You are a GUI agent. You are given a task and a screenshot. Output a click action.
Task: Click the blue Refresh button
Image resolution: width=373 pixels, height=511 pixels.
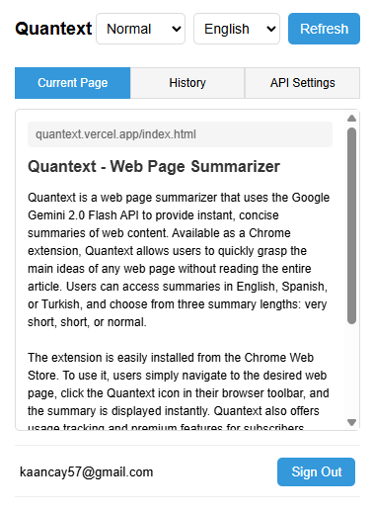[324, 29]
